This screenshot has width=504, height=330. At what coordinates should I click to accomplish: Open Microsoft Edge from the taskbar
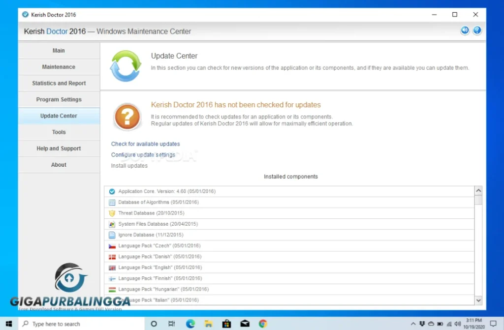[190, 324]
